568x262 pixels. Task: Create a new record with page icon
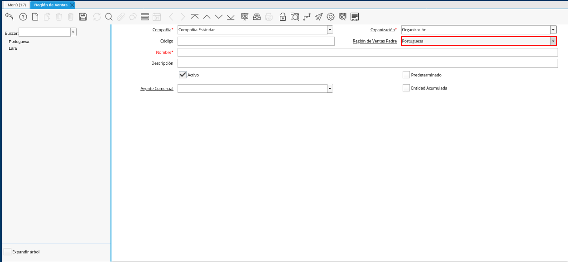(35, 17)
